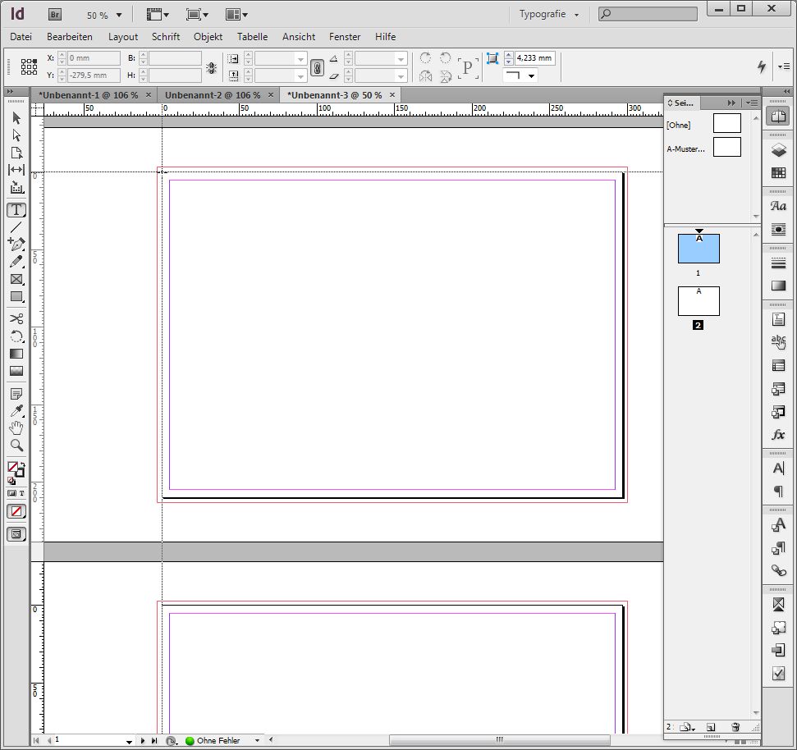Image resolution: width=797 pixels, height=750 pixels.
Task: Open the 50 % zoom level dropdown
Action: point(104,15)
